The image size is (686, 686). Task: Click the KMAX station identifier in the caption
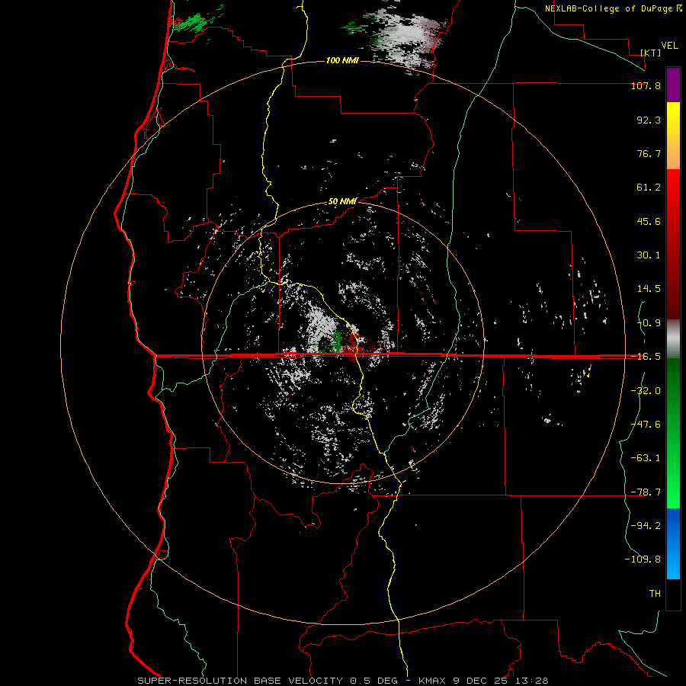(x=432, y=681)
